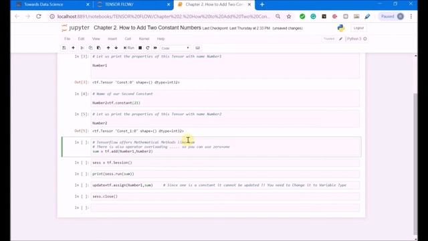
Task: Click the page vertical scrollbar thumb
Action: point(415,164)
